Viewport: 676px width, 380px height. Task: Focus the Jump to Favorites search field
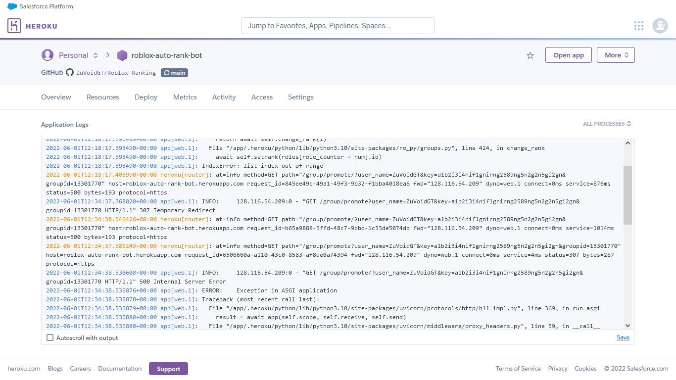[338, 26]
